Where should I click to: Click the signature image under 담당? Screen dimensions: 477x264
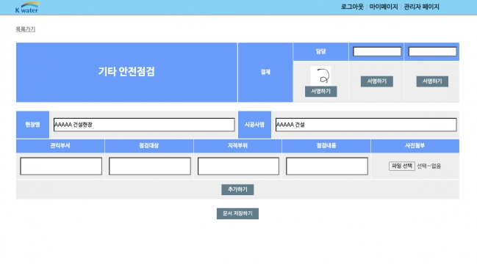point(320,76)
